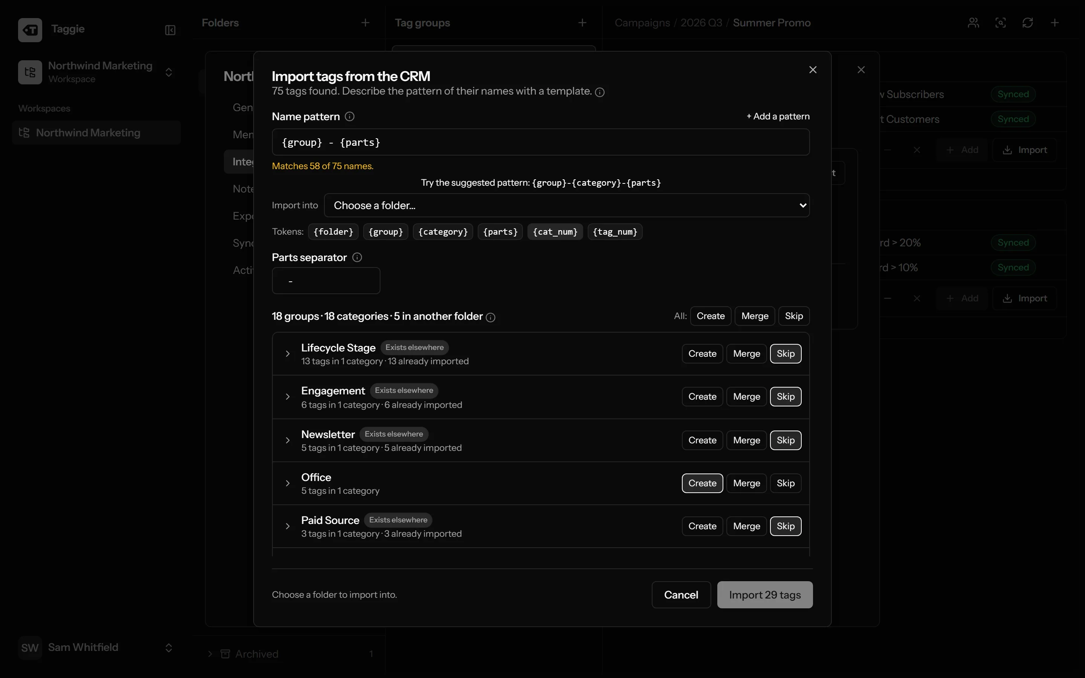Set Office action to Skip

pyautogui.click(x=785, y=483)
